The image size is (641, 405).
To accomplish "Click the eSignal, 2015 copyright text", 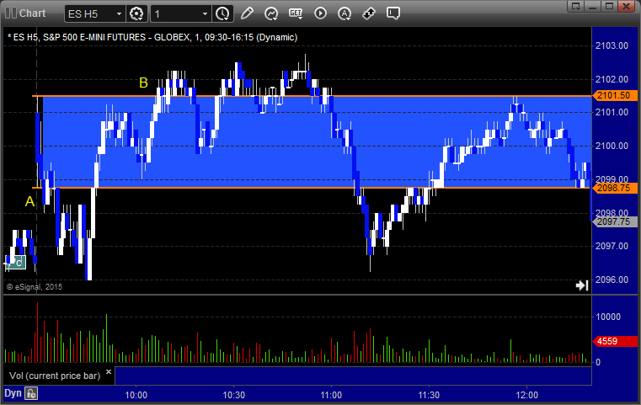I will coord(35,287).
